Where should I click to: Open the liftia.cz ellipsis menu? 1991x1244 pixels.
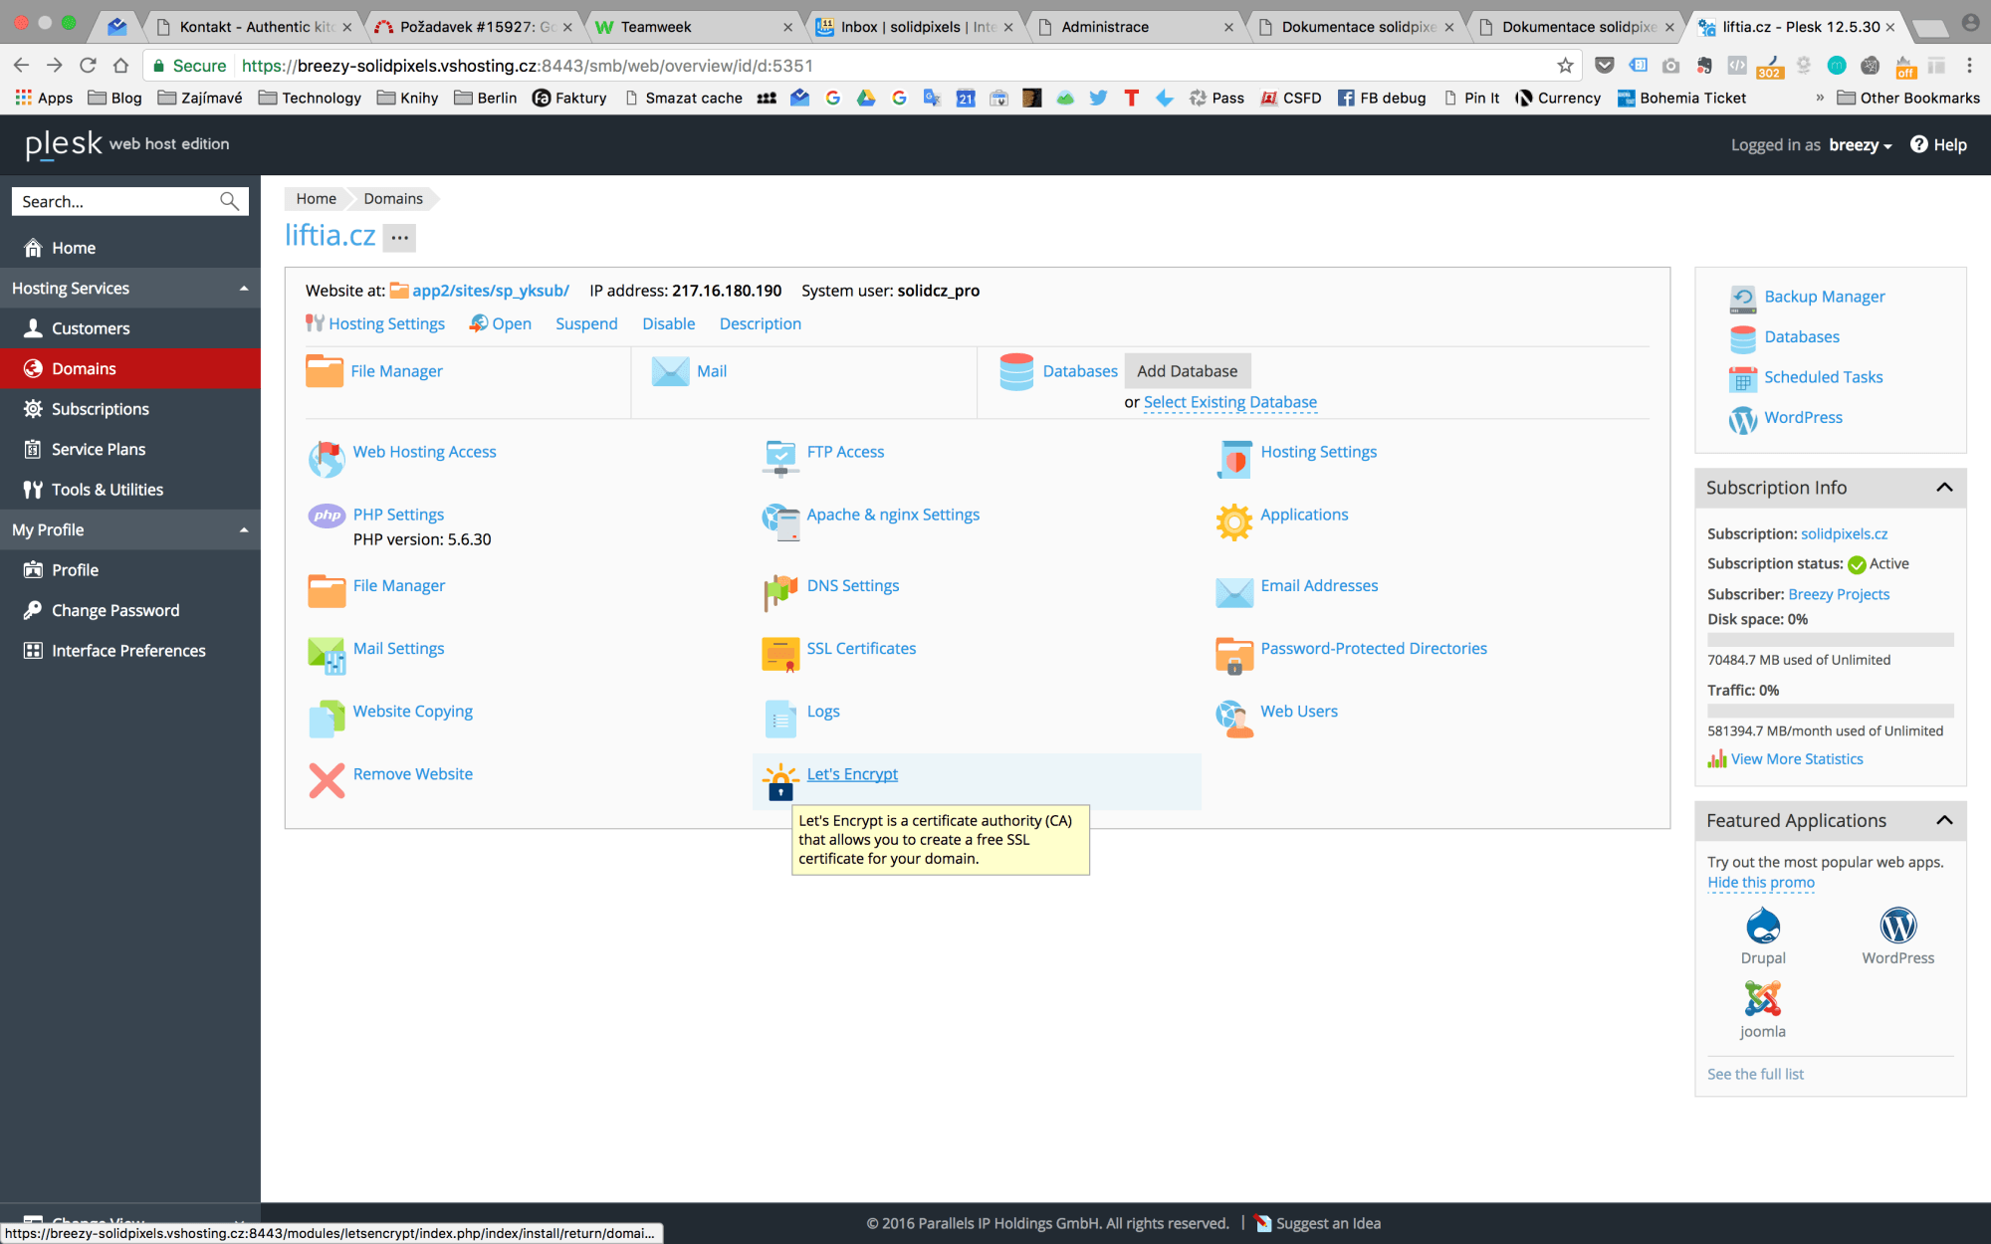click(400, 237)
